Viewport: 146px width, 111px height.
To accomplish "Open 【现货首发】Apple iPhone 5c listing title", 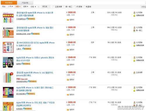I will 35,29.
